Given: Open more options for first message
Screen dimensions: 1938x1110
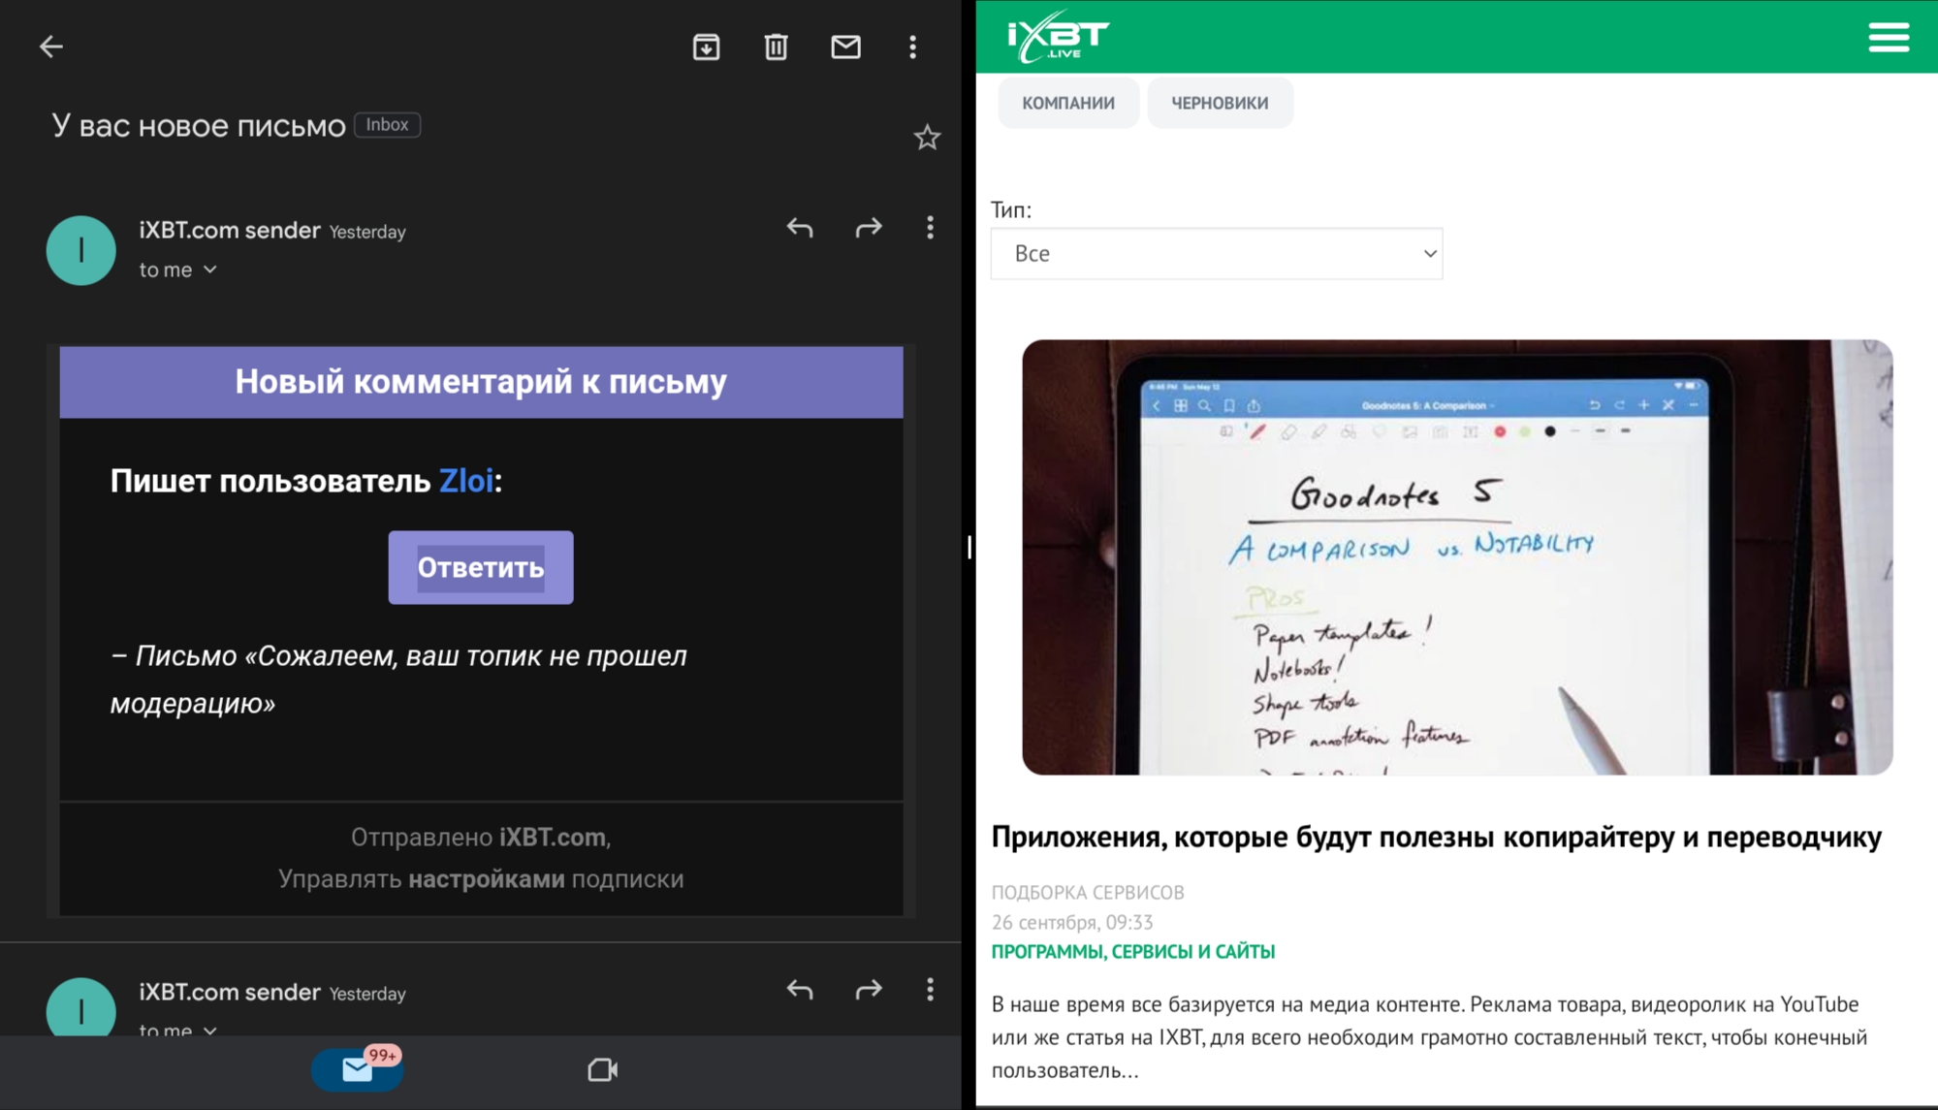Looking at the screenshot, I should coord(930,228).
